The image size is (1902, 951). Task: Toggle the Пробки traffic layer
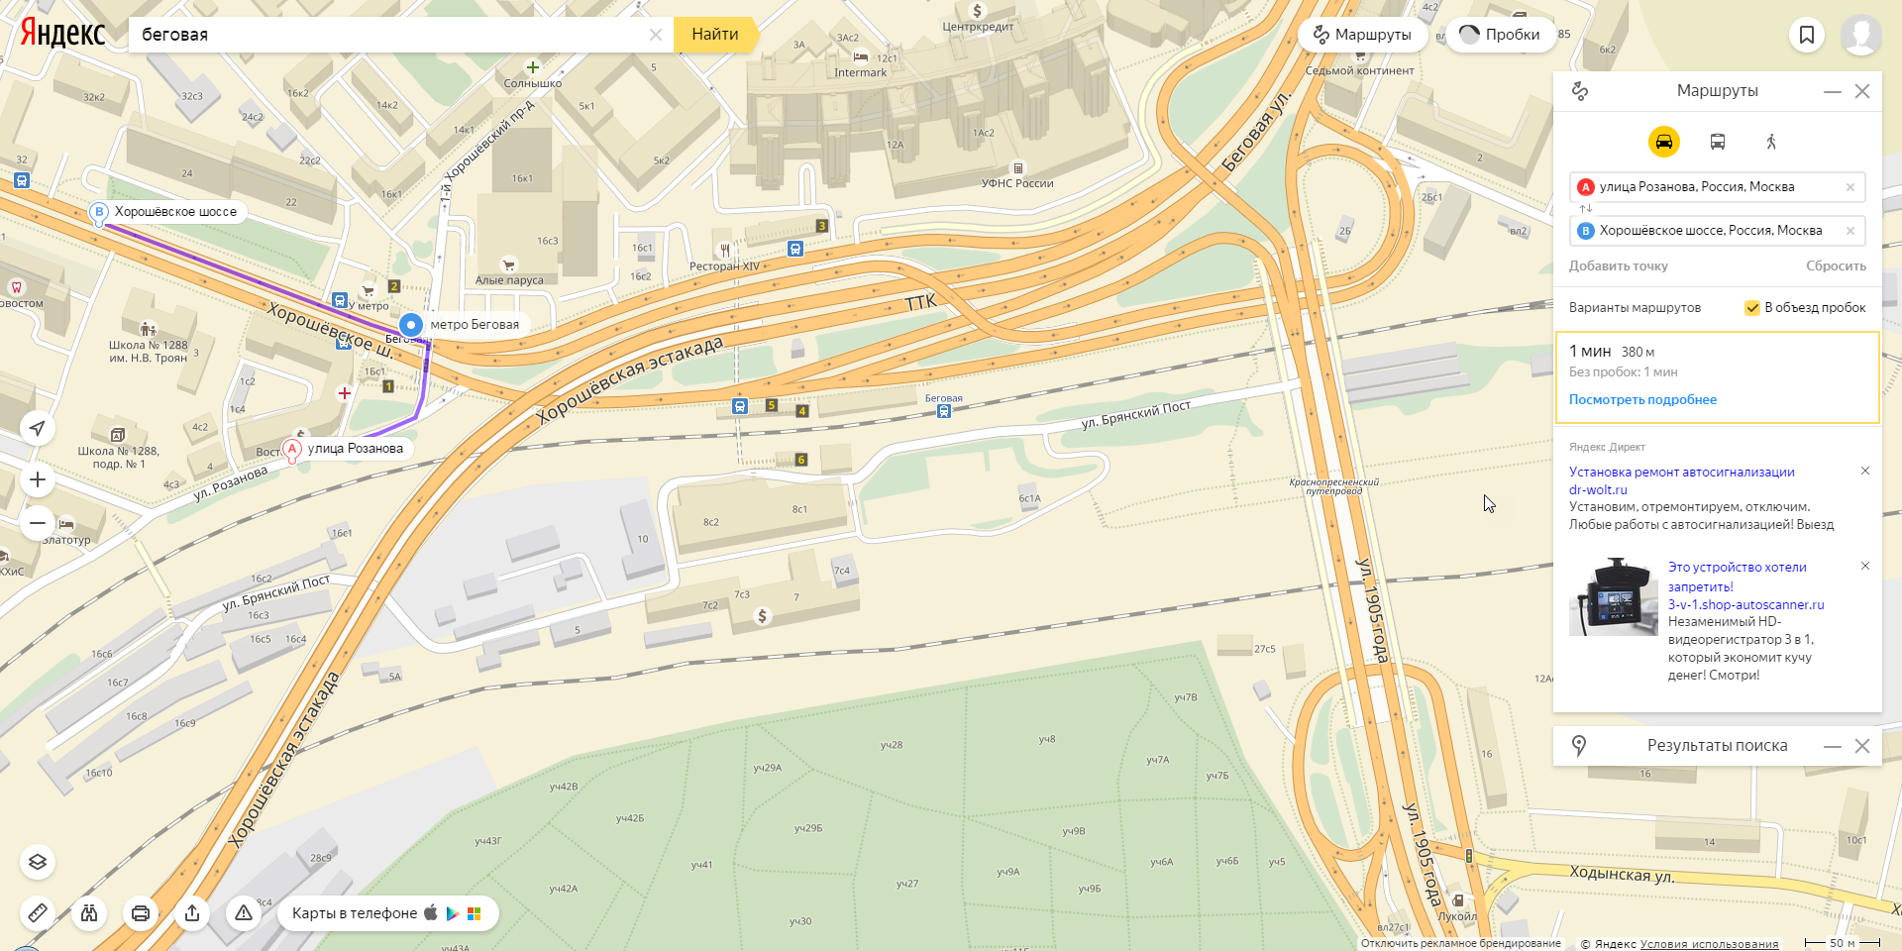click(x=1500, y=35)
